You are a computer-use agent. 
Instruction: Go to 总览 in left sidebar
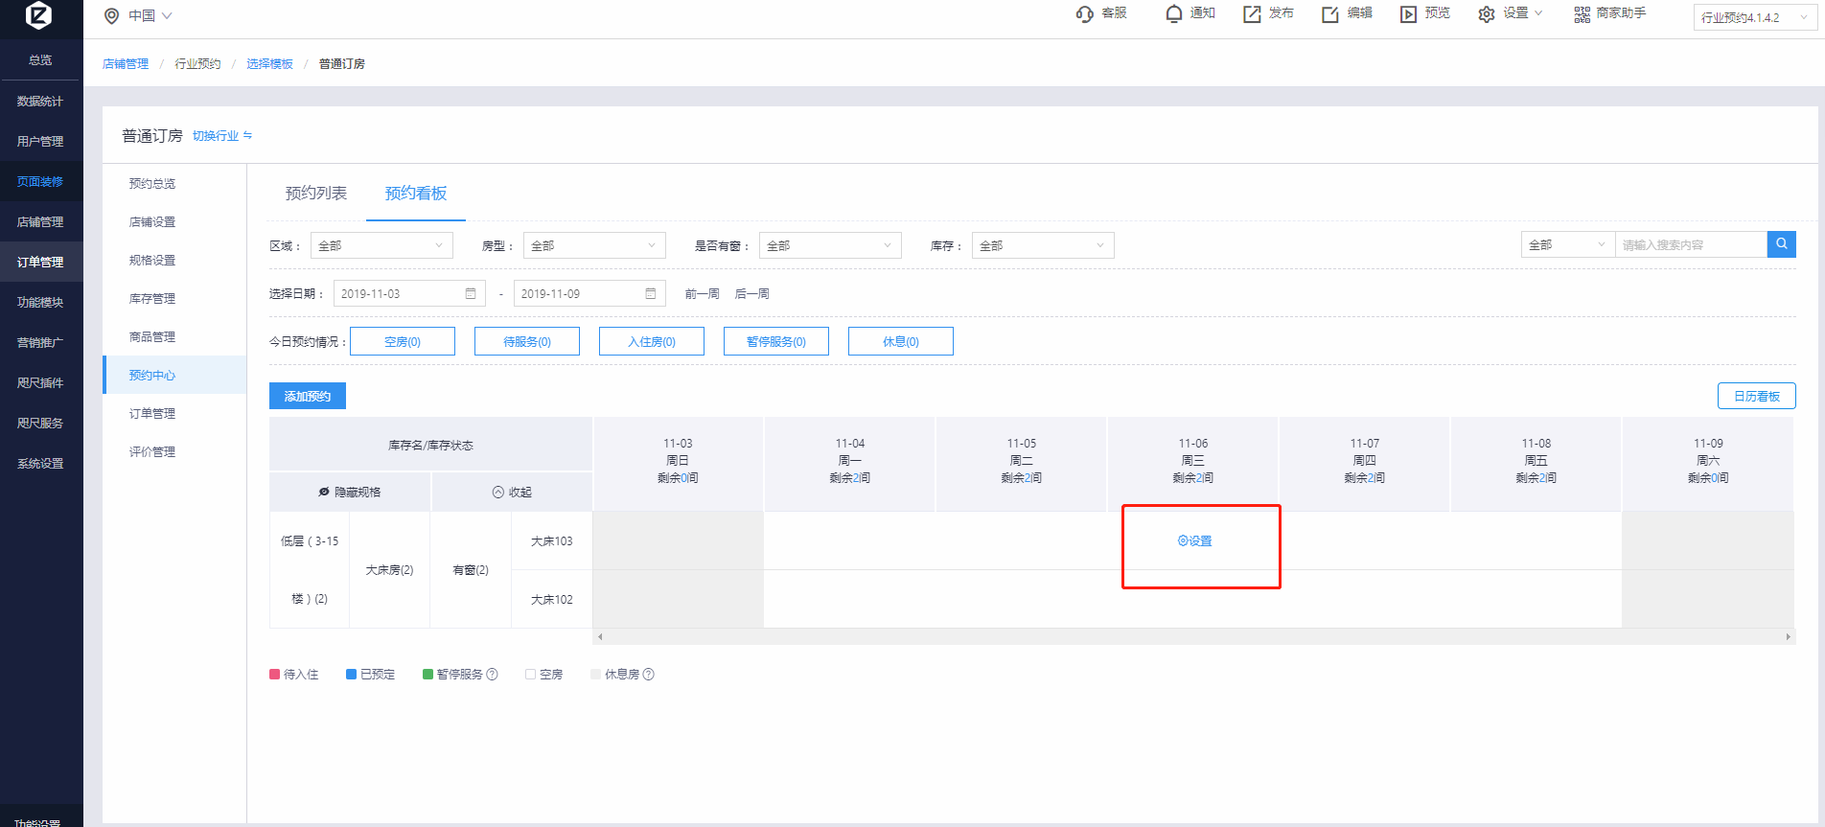tap(41, 59)
